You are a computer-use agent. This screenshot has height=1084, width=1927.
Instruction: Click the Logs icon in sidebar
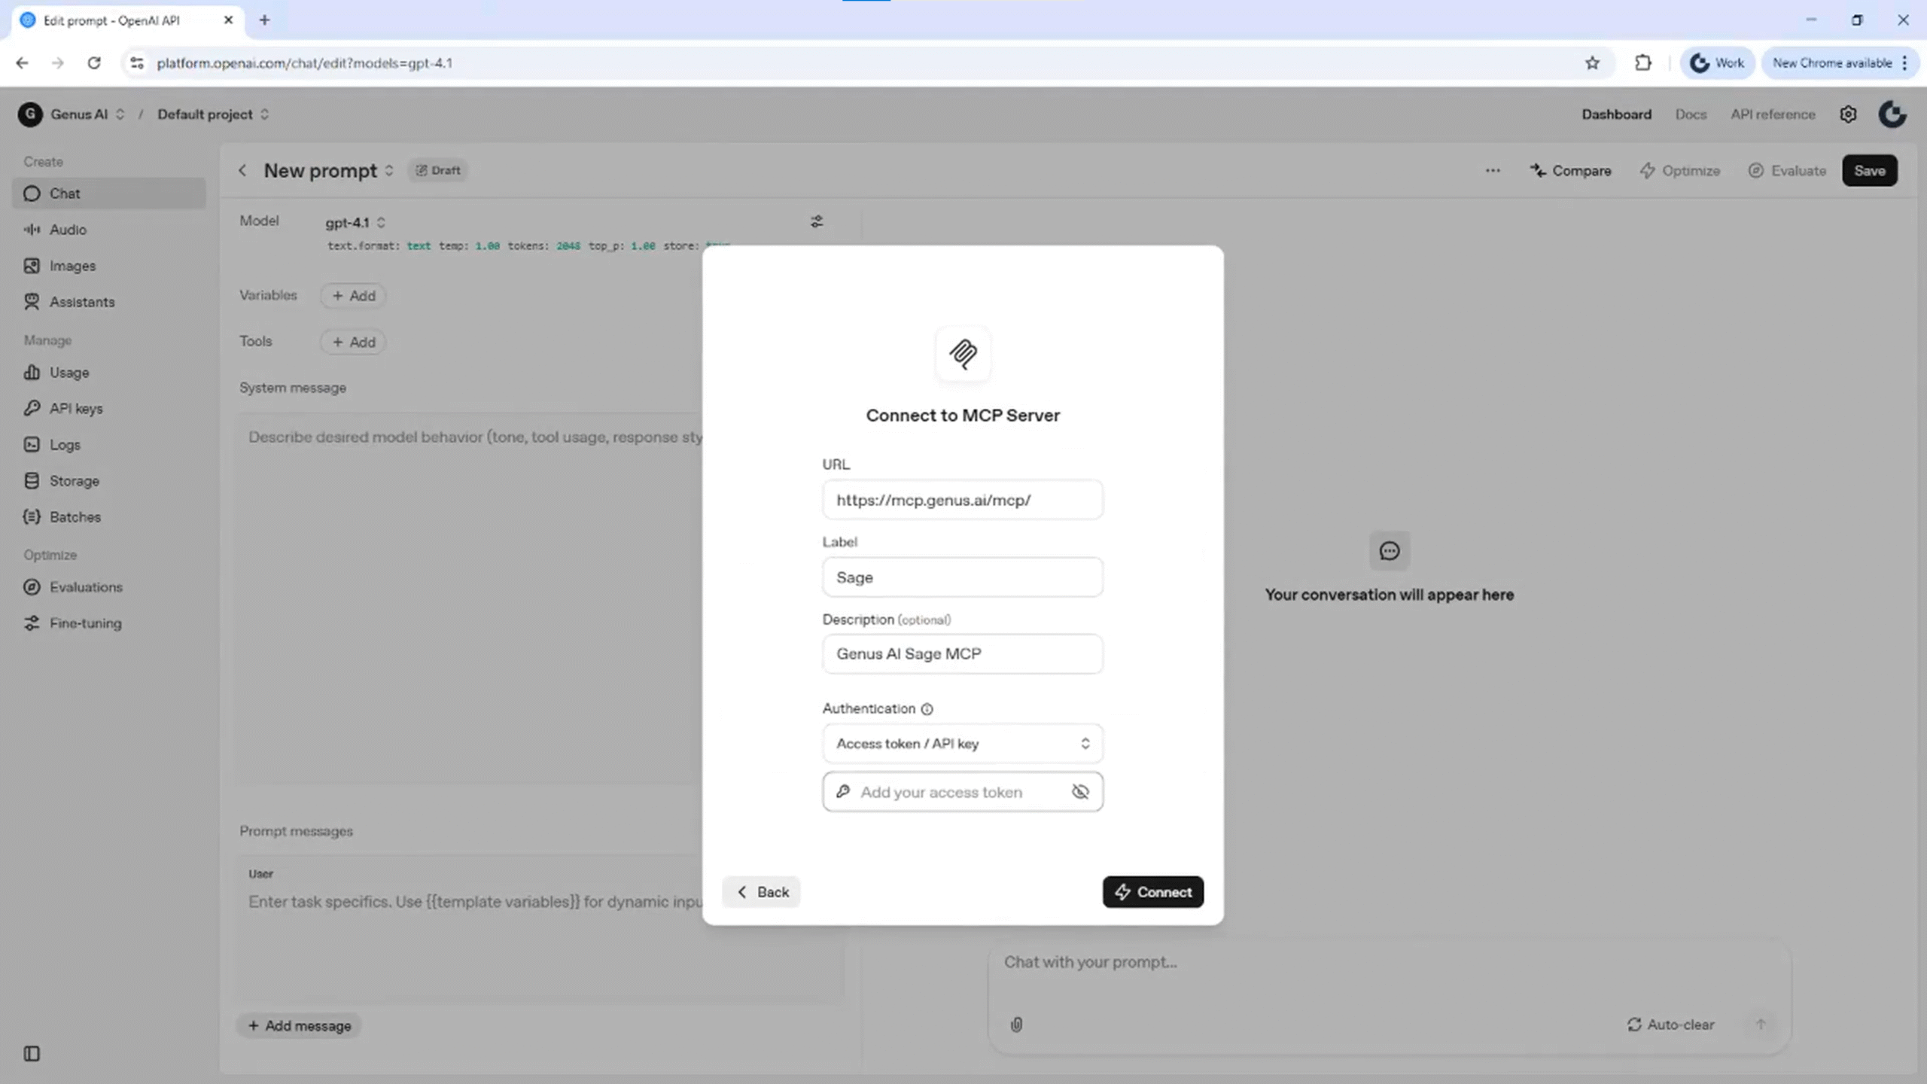tap(32, 445)
